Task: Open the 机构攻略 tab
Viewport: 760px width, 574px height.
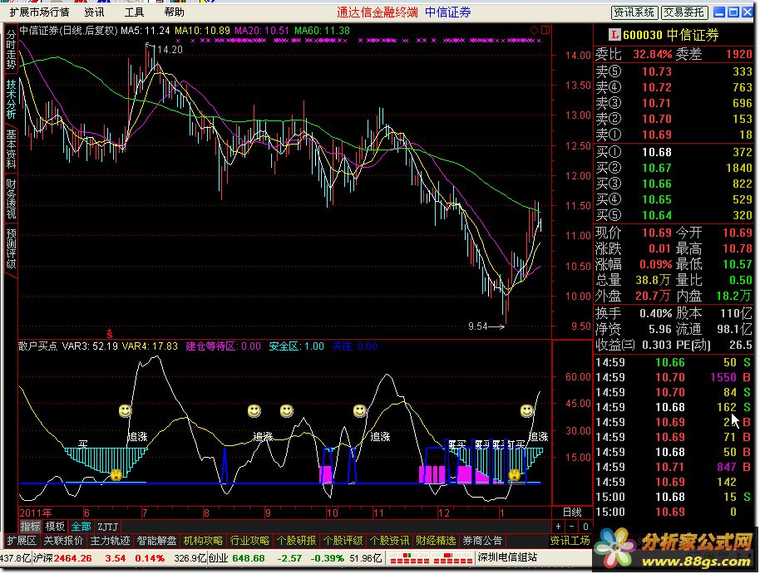Action: coord(203,540)
